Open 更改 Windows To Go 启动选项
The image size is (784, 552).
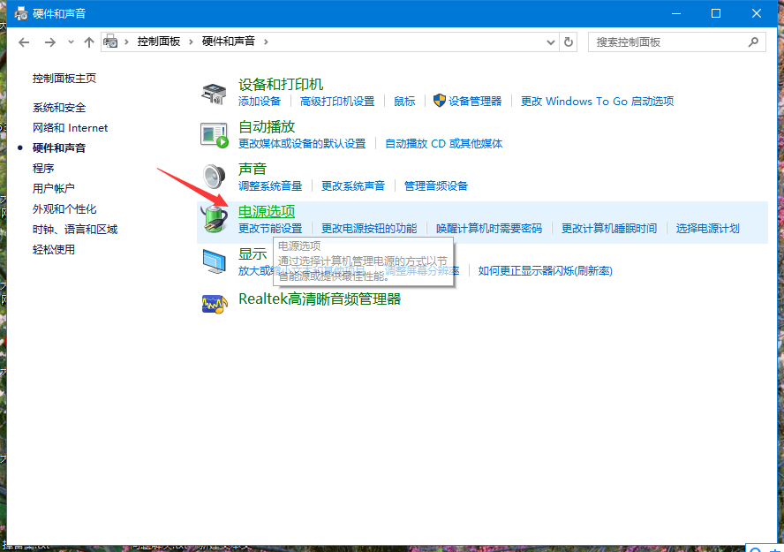tap(597, 102)
